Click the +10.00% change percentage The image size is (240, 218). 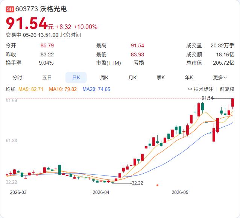tap(85, 27)
